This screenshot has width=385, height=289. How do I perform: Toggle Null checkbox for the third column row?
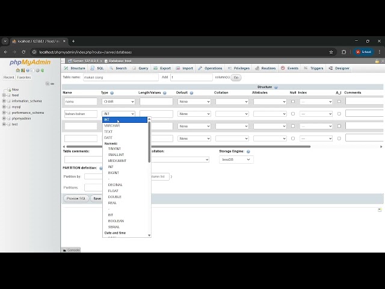pyautogui.click(x=293, y=126)
